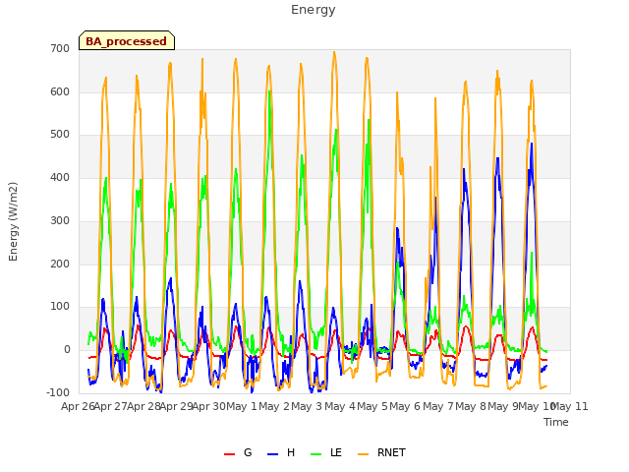Click the May 5 x-axis date label
This screenshot has width=629, height=472.
click(372, 406)
